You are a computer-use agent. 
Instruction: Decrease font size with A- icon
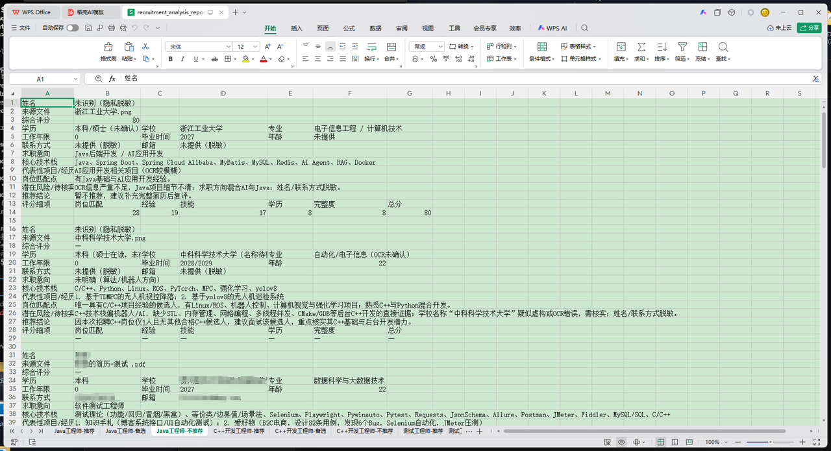[280, 47]
